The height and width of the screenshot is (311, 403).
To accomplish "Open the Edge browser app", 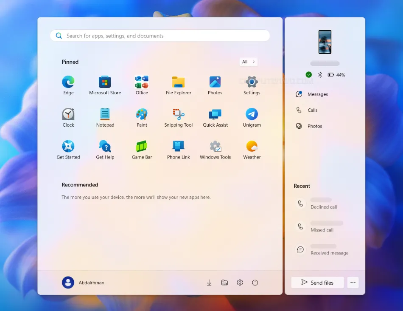I will (68, 85).
